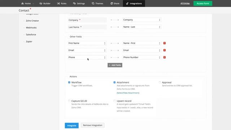Enable the Workflow checkbox
The height and width of the screenshot is (130, 231).
click(69, 82)
